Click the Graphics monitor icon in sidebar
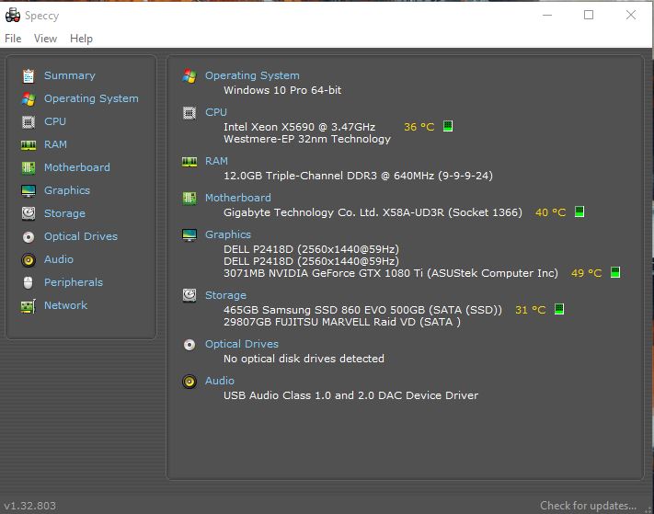The image size is (654, 514). point(29,190)
